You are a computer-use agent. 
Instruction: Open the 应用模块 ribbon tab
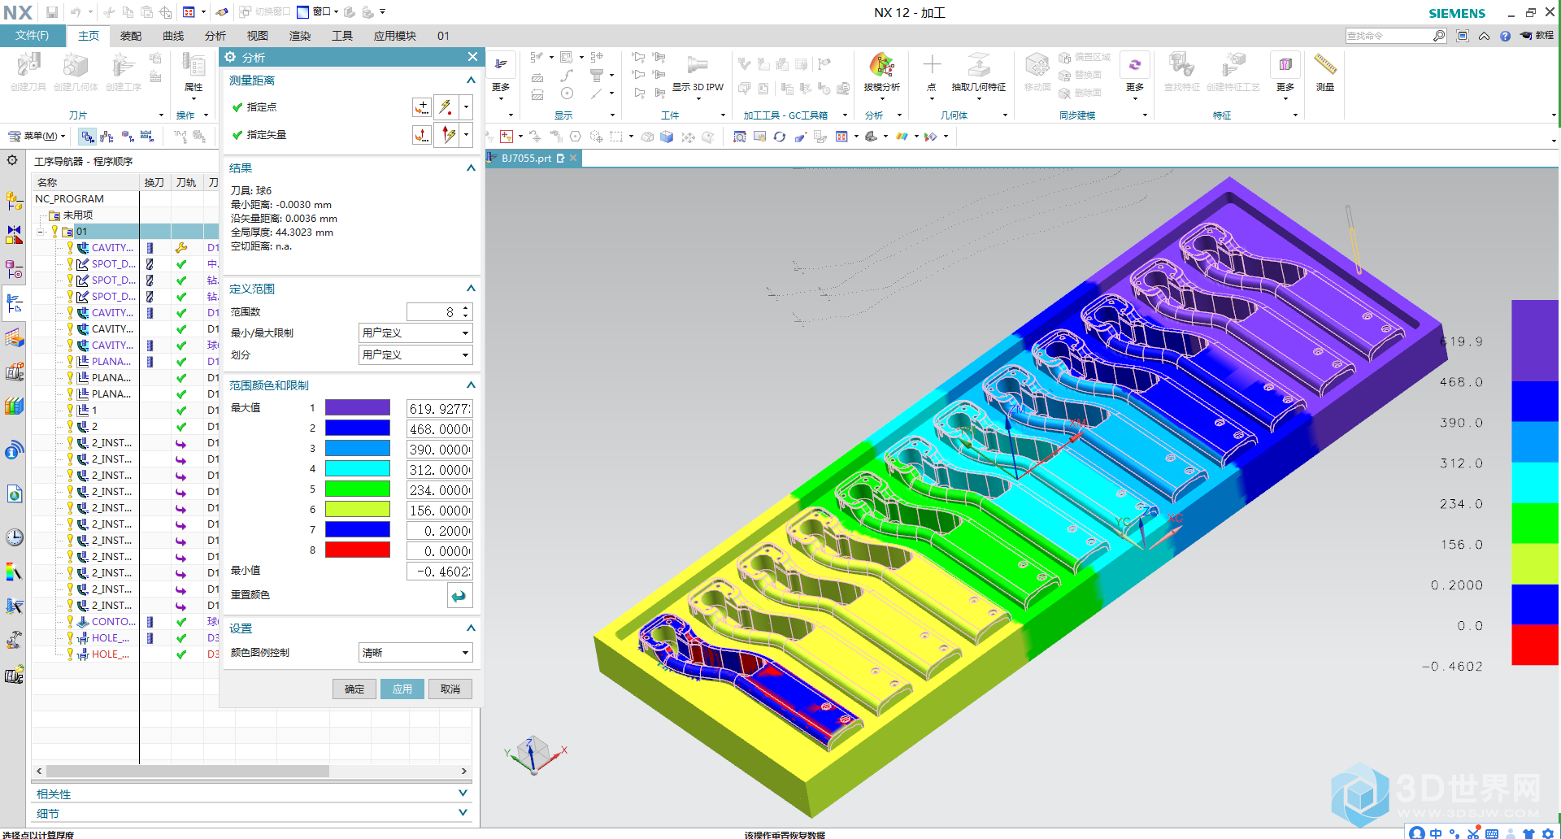click(x=395, y=36)
